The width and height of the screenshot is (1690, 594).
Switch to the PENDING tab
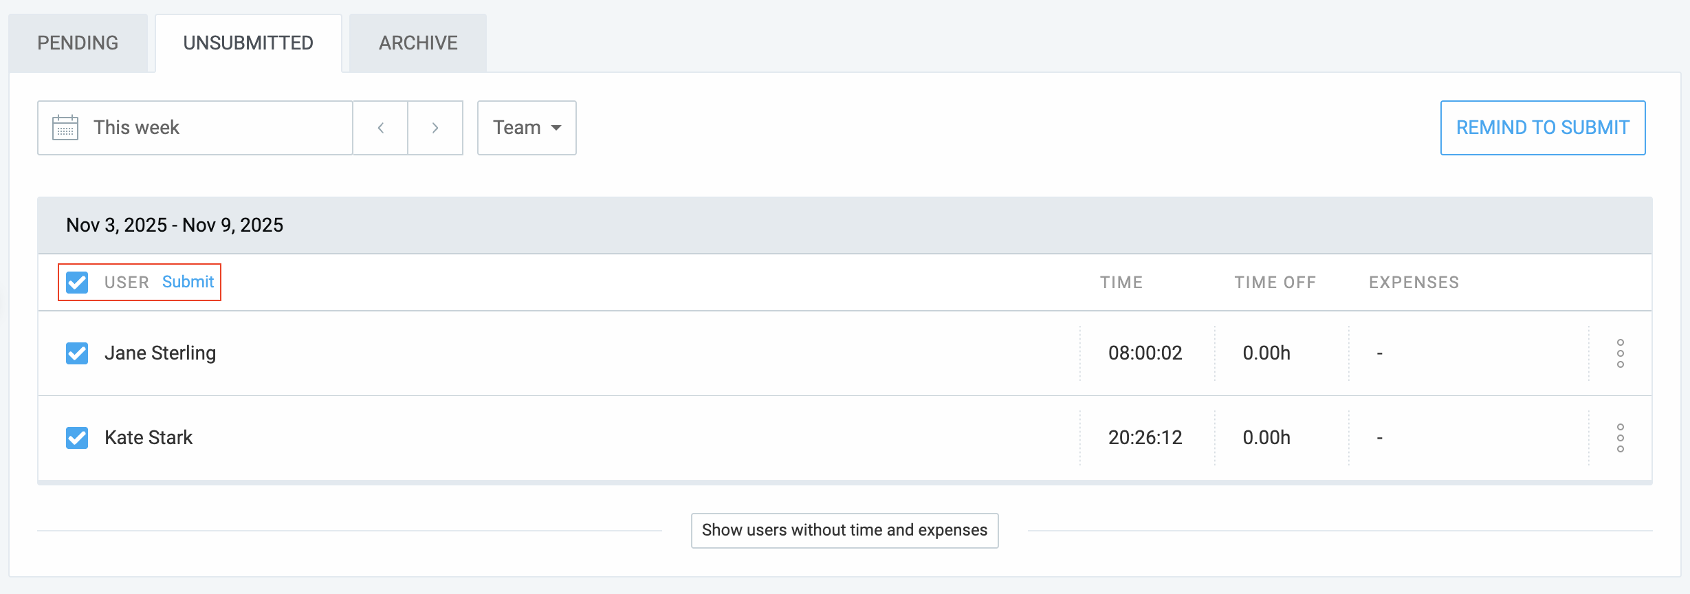78,43
